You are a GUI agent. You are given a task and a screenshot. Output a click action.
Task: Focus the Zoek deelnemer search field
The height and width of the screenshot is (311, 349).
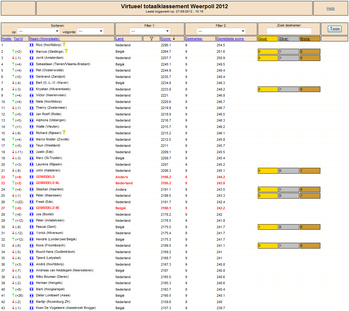[289, 31]
